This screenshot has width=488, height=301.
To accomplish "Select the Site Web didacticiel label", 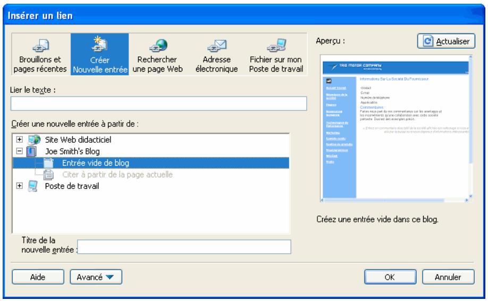I will point(78,140).
